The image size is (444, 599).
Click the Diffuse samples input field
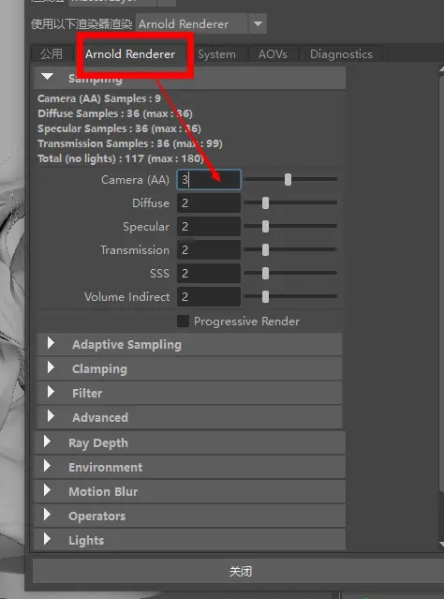(209, 202)
